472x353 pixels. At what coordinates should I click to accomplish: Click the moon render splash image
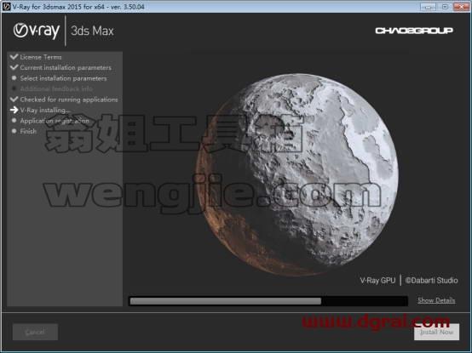pos(296,174)
